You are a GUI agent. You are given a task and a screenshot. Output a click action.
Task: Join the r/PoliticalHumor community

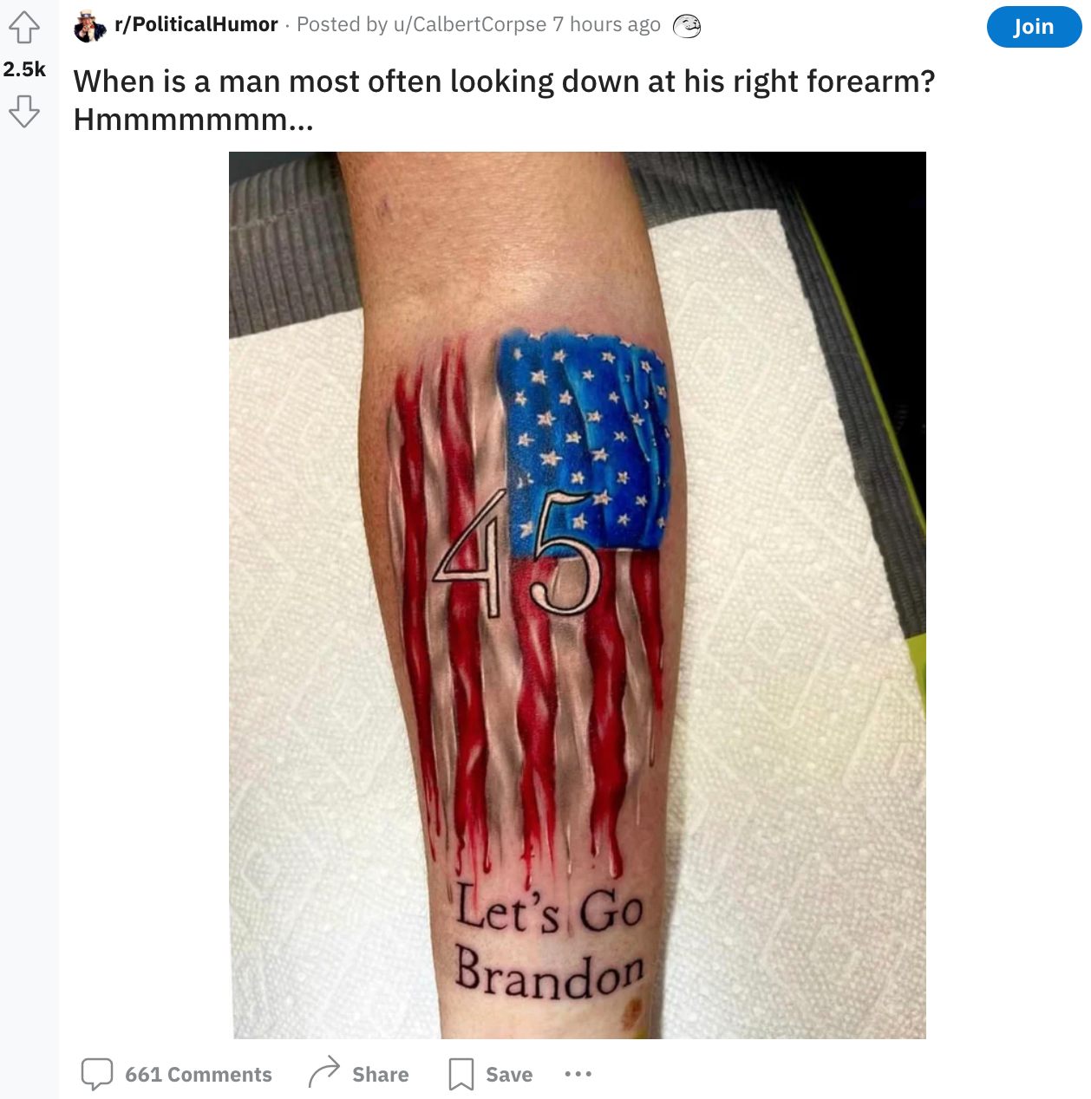(1034, 27)
